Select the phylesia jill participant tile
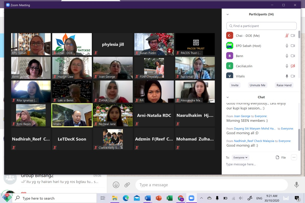Image resolution: width=305 pixels, height=203 pixels. [113, 44]
